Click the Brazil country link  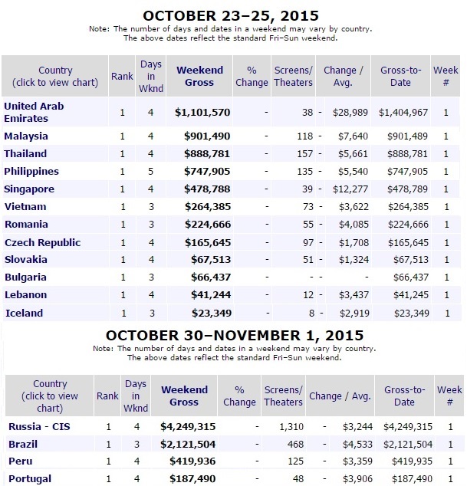click(x=23, y=444)
